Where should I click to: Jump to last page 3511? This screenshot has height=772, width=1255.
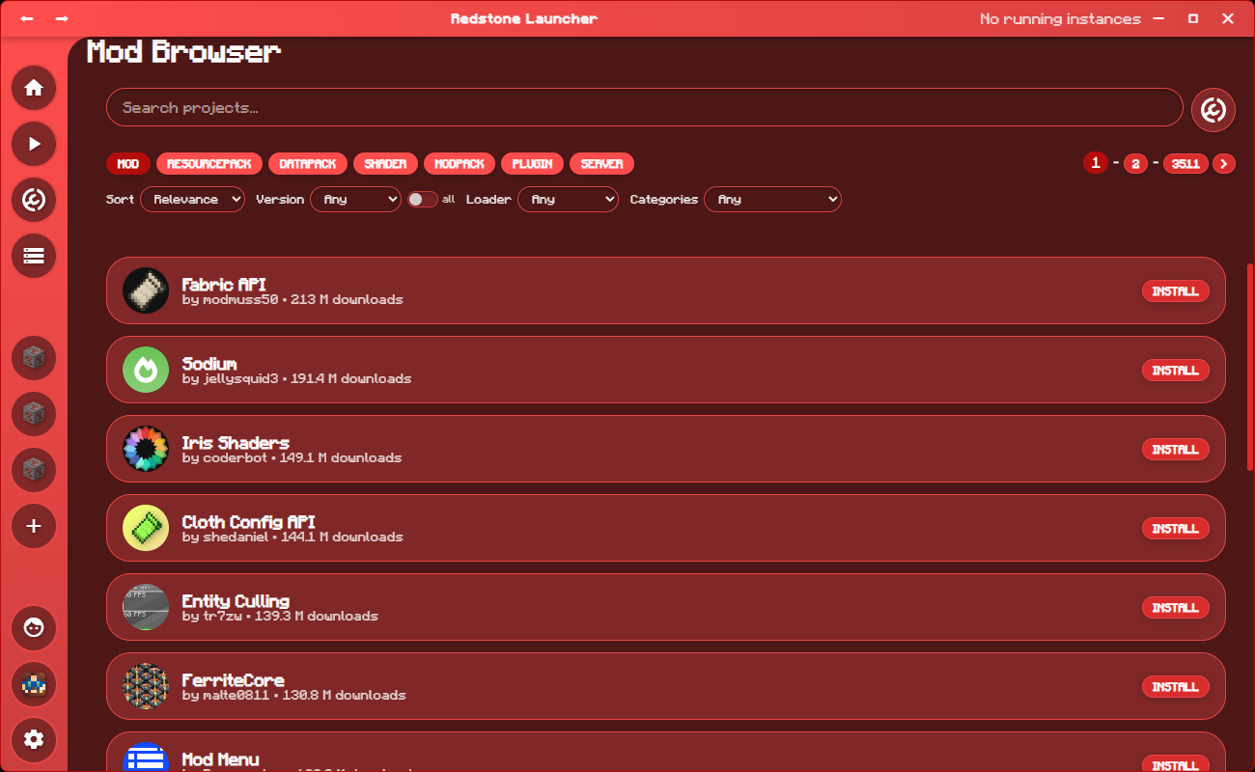coord(1185,164)
